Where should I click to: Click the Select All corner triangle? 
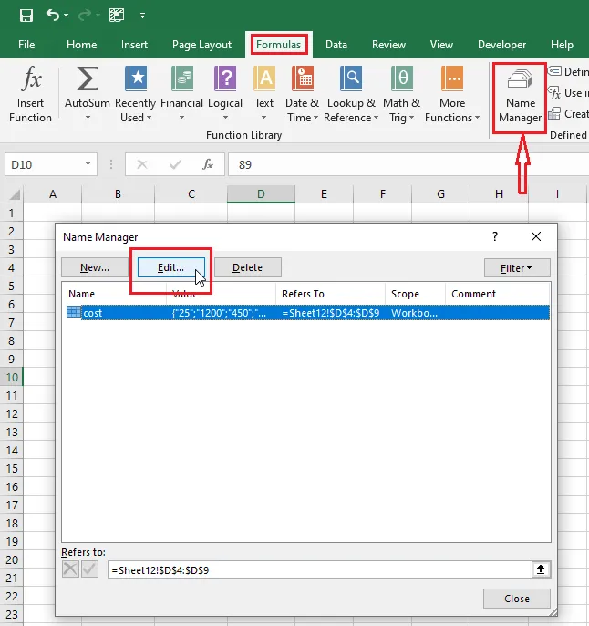(x=15, y=194)
